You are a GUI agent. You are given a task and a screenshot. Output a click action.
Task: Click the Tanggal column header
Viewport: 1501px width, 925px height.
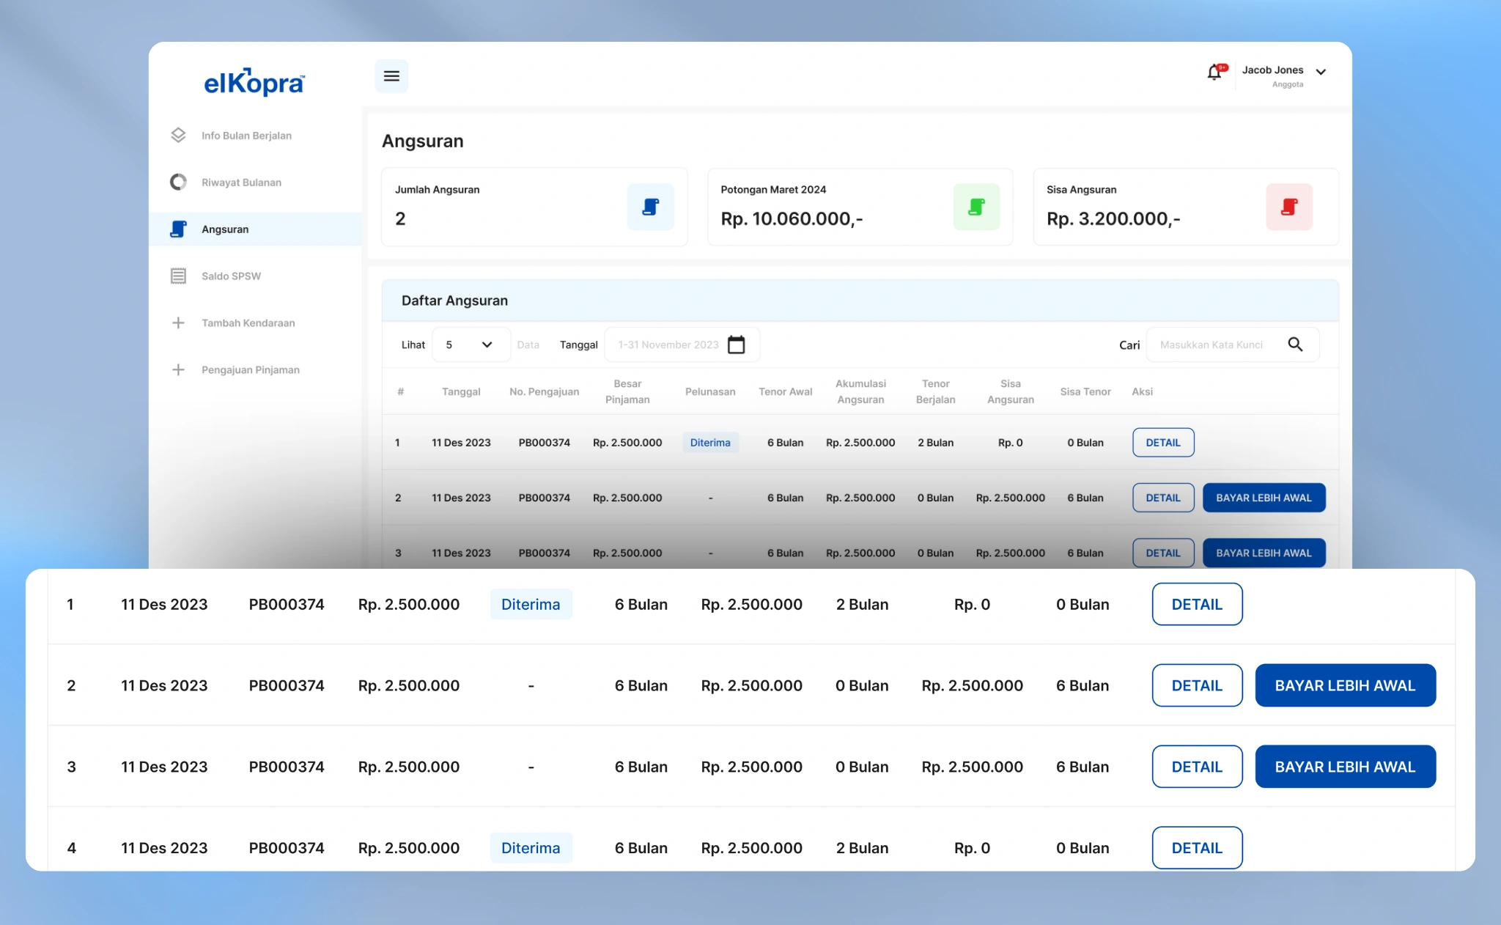461,392
